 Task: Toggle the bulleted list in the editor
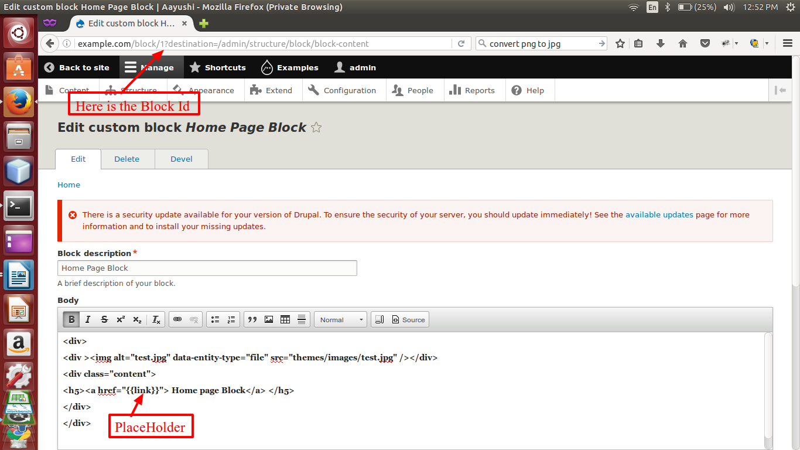tap(214, 319)
